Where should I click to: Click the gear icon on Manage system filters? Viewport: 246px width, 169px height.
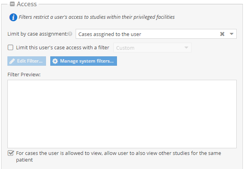pyautogui.click(x=55, y=61)
